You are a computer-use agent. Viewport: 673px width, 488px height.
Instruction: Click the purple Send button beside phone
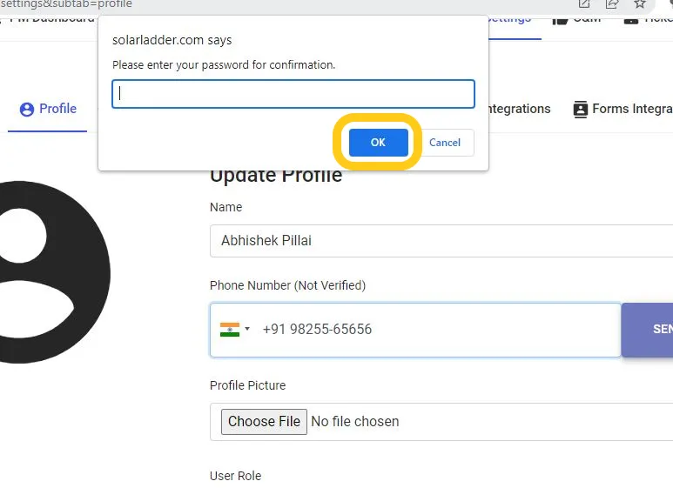649,330
